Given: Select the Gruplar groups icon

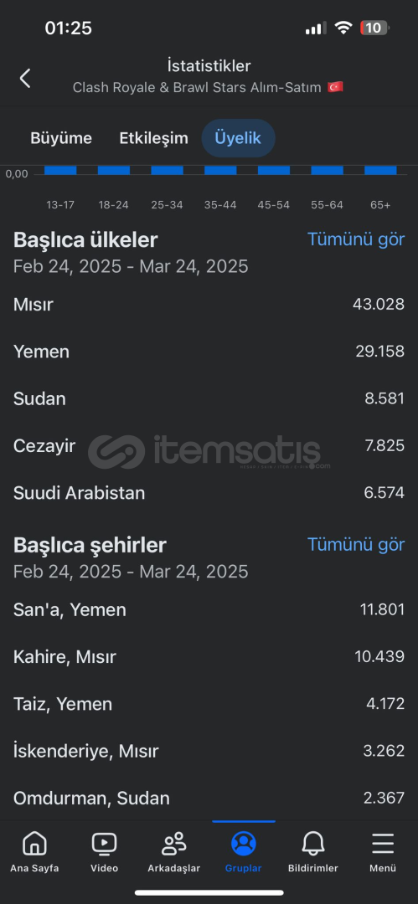Looking at the screenshot, I should tap(244, 844).
